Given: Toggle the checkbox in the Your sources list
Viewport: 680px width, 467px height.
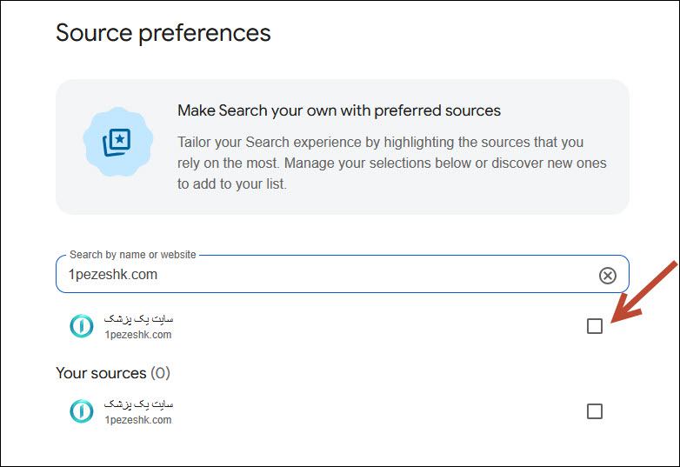Looking at the screenshot, I should [x=595, y=411].
